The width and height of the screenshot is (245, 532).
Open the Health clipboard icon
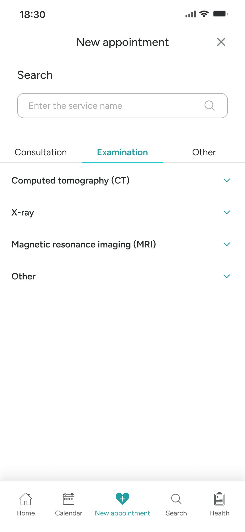click(219, 499)
